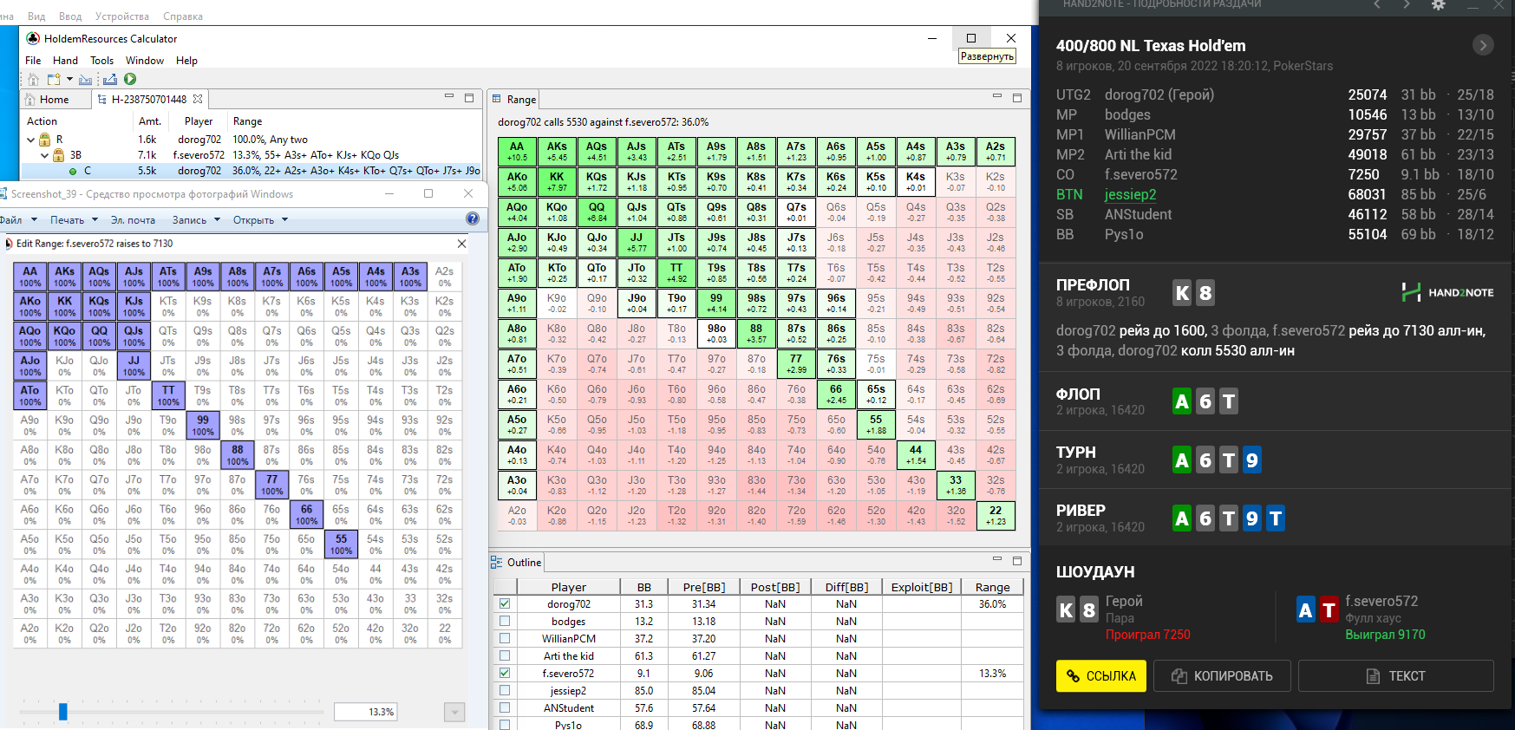This screenshot has height=730, width=1515.
Task: Click Эл. почта in Photo Viewer toolbar
Action: tap(133, 219)
